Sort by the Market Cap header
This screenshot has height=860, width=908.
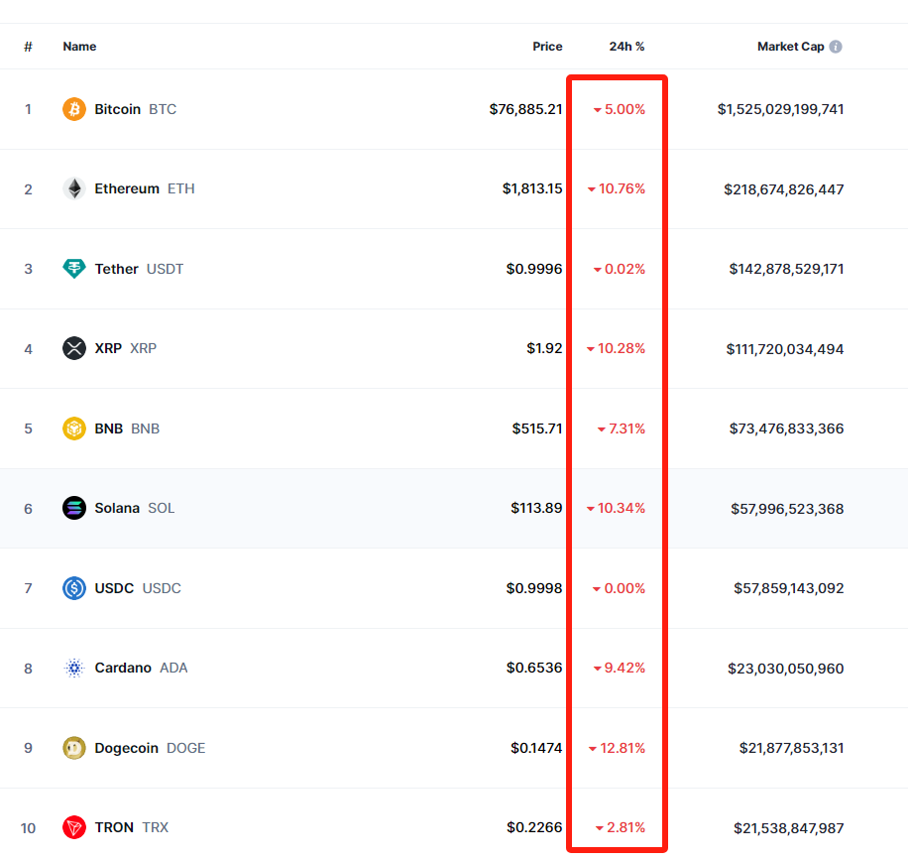point(790,47)
